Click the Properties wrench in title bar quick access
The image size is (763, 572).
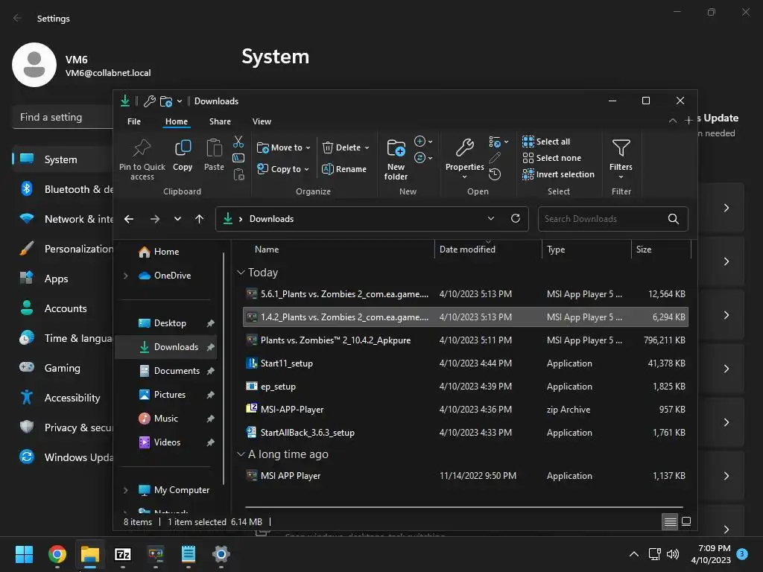pyautogui.click(x=150, y=101)
